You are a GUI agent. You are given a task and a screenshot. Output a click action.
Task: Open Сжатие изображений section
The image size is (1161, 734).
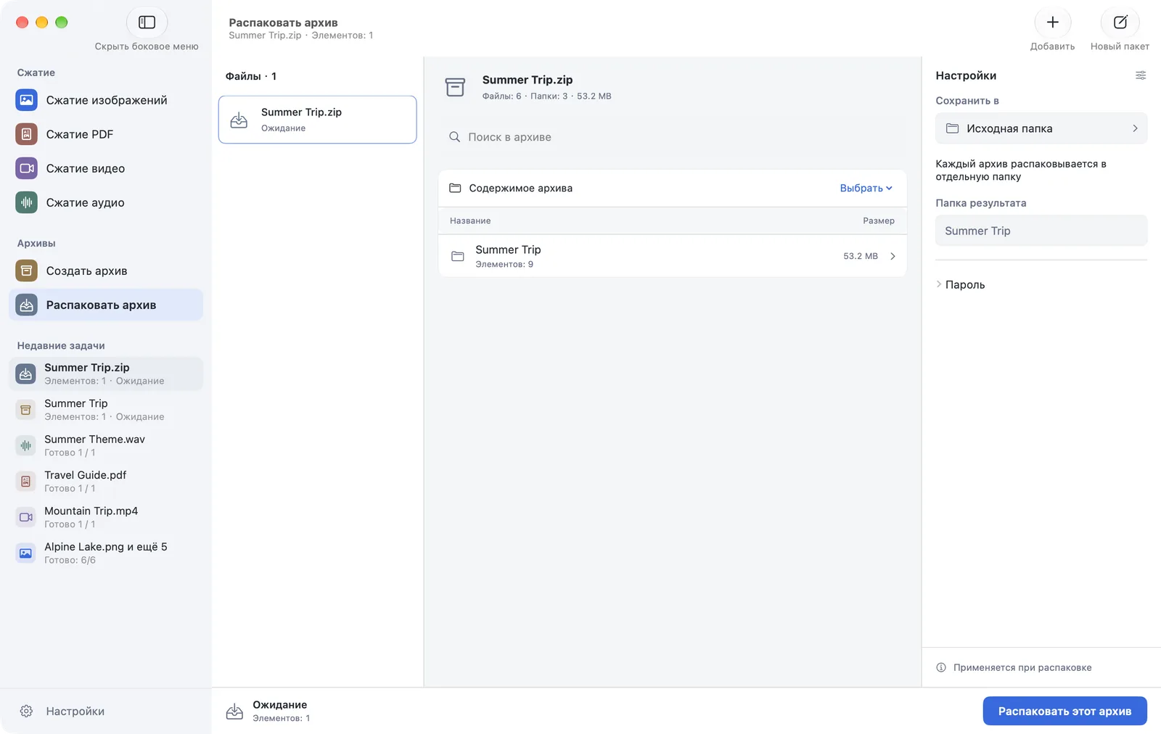tap(106, 100)
